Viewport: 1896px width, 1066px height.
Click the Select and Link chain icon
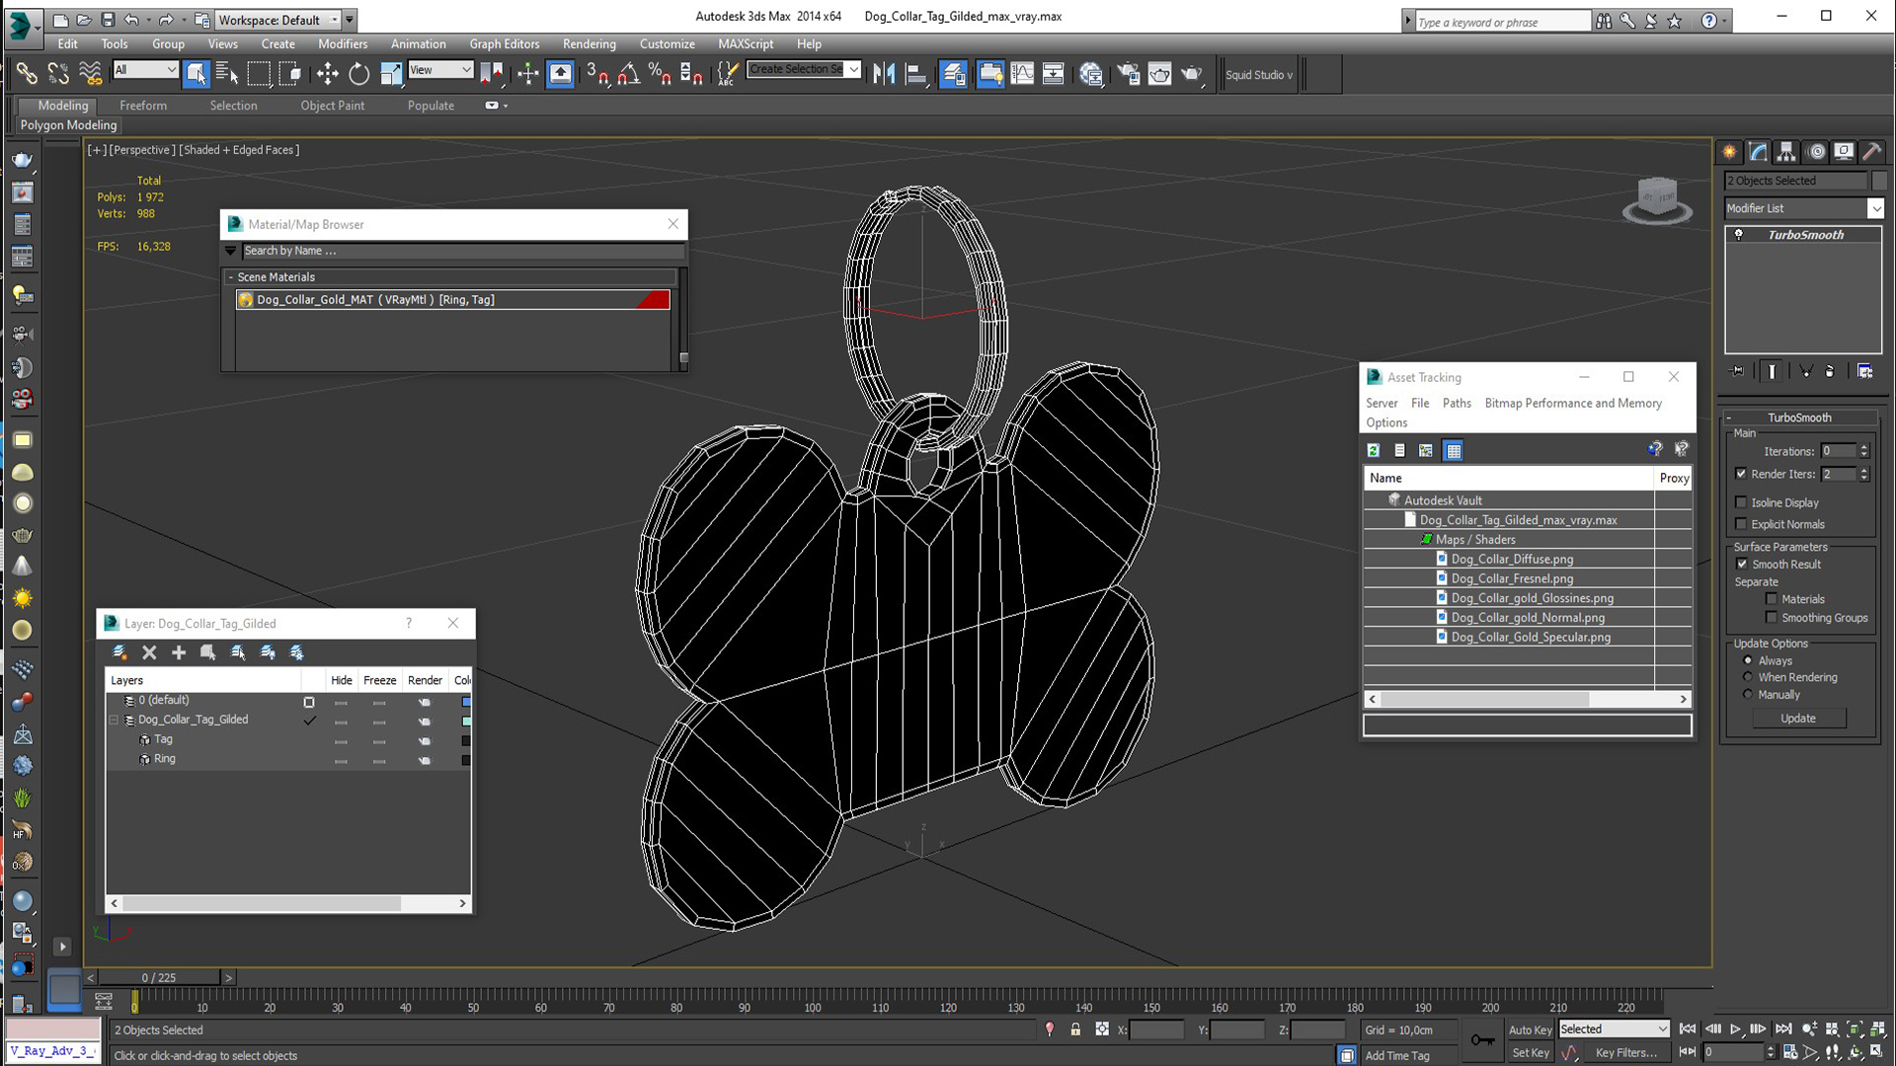[27, 74]
